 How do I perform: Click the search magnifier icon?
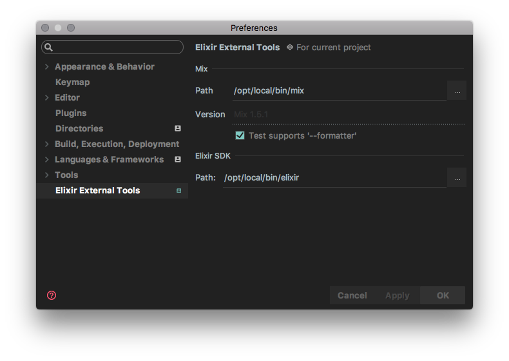[49, 47]
